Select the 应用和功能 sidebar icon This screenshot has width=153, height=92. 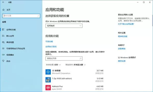(x=3, y=29)
